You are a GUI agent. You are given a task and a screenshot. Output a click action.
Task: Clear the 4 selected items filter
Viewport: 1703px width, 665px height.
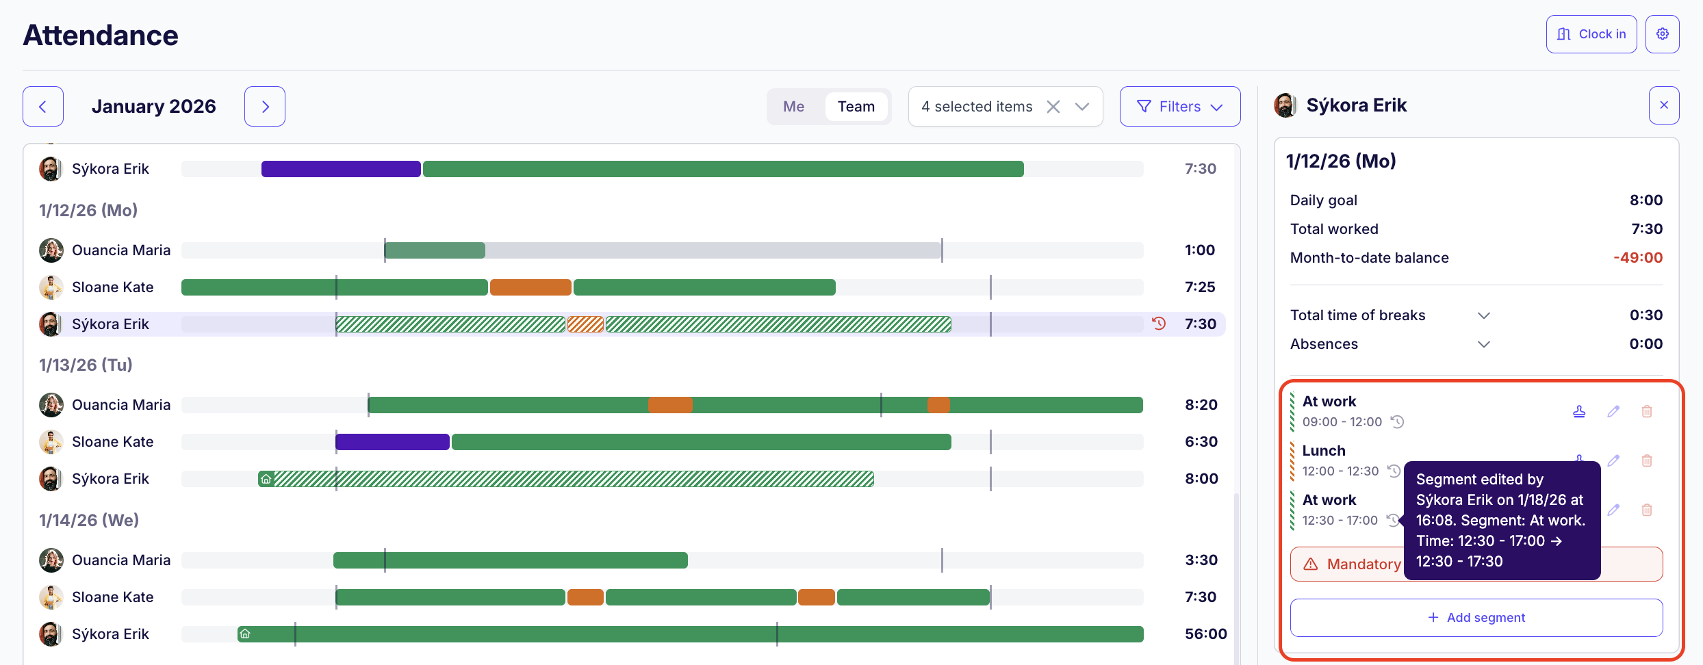tap(1053, 107)
